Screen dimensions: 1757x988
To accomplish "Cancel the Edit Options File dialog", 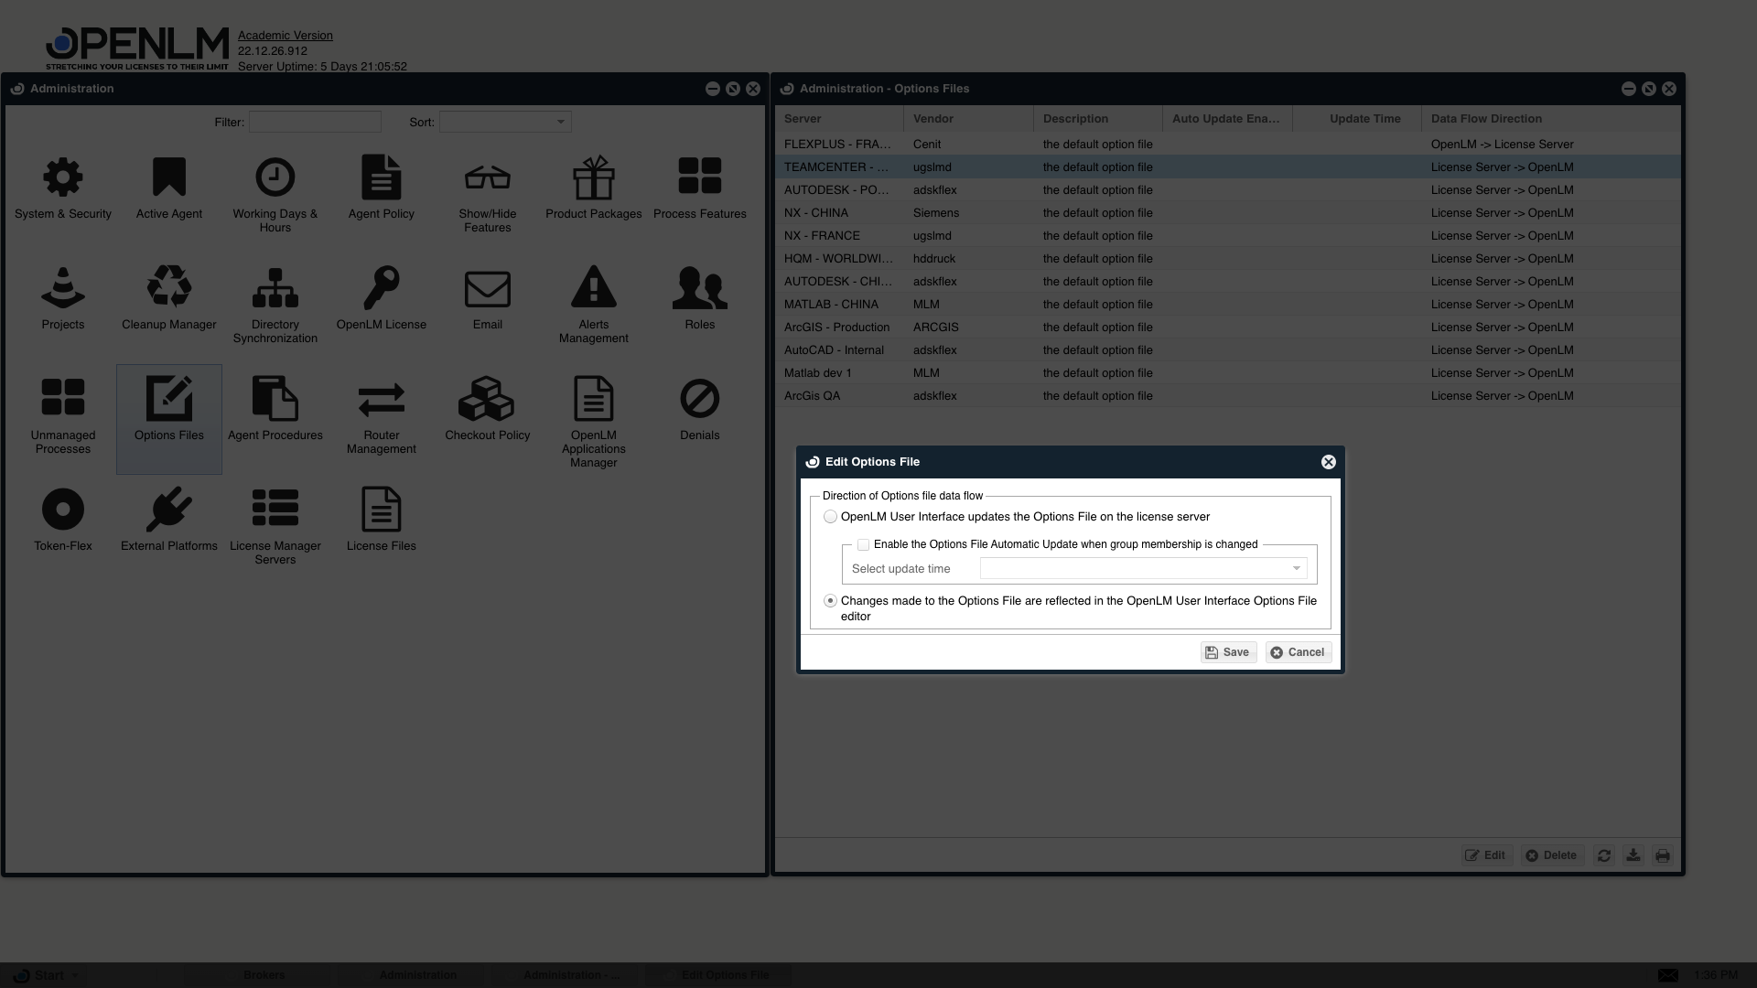I will coord(1297,652).
